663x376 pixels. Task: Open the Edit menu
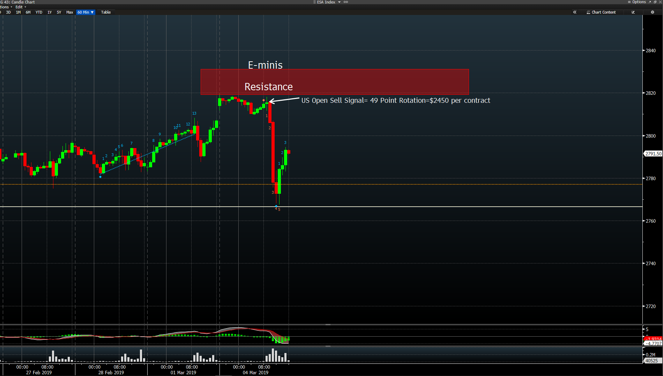(21, 7)
